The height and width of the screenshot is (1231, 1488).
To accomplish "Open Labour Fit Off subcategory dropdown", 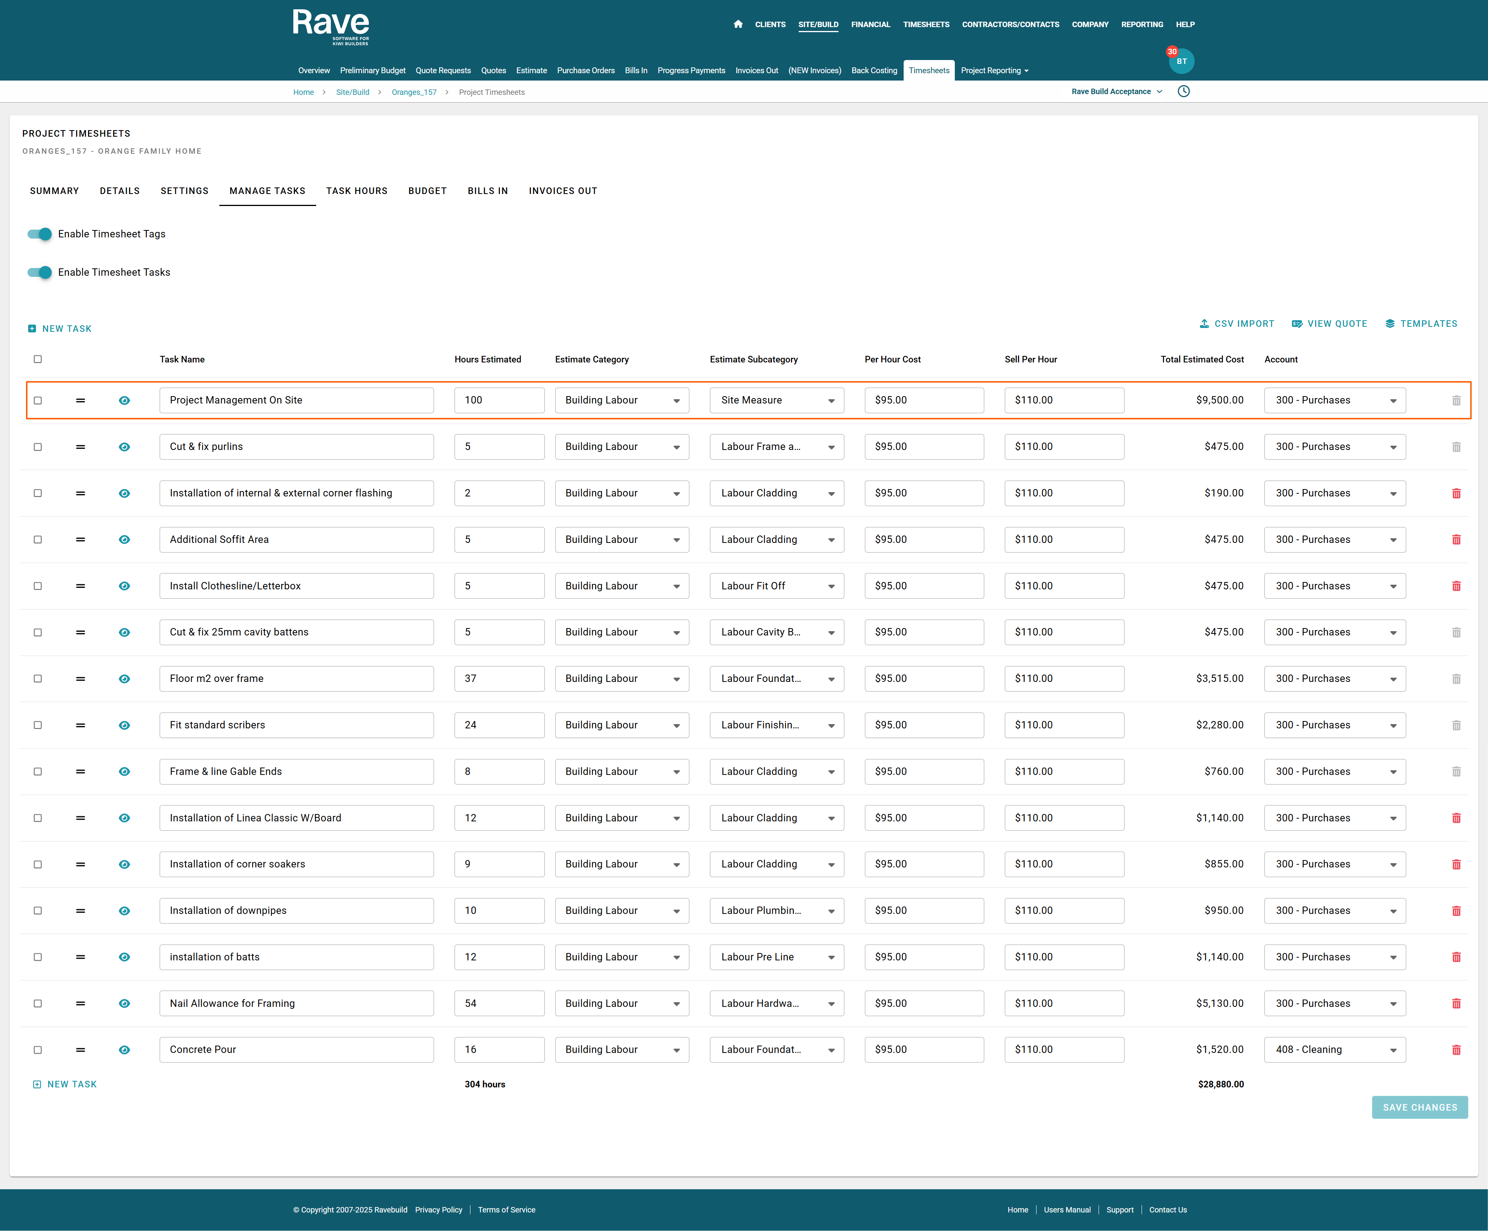I will click(x=777, y=586).
